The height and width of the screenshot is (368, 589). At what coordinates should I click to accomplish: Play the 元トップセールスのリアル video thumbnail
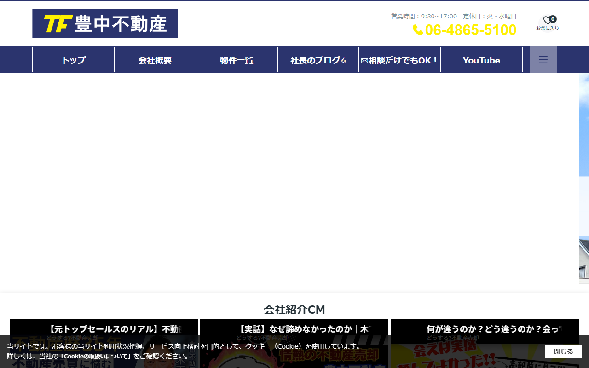coord(104,343)
